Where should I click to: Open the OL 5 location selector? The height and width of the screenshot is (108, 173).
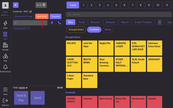coord(41,5)
